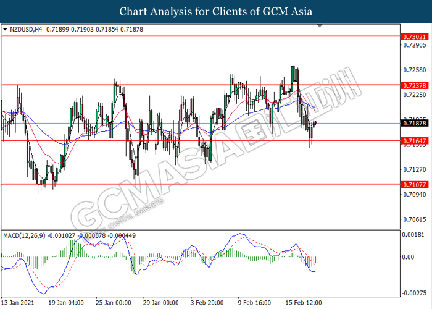Click the 13 Jan 2021 date label
Screen dimensions: 432x309
coord(18,303)
